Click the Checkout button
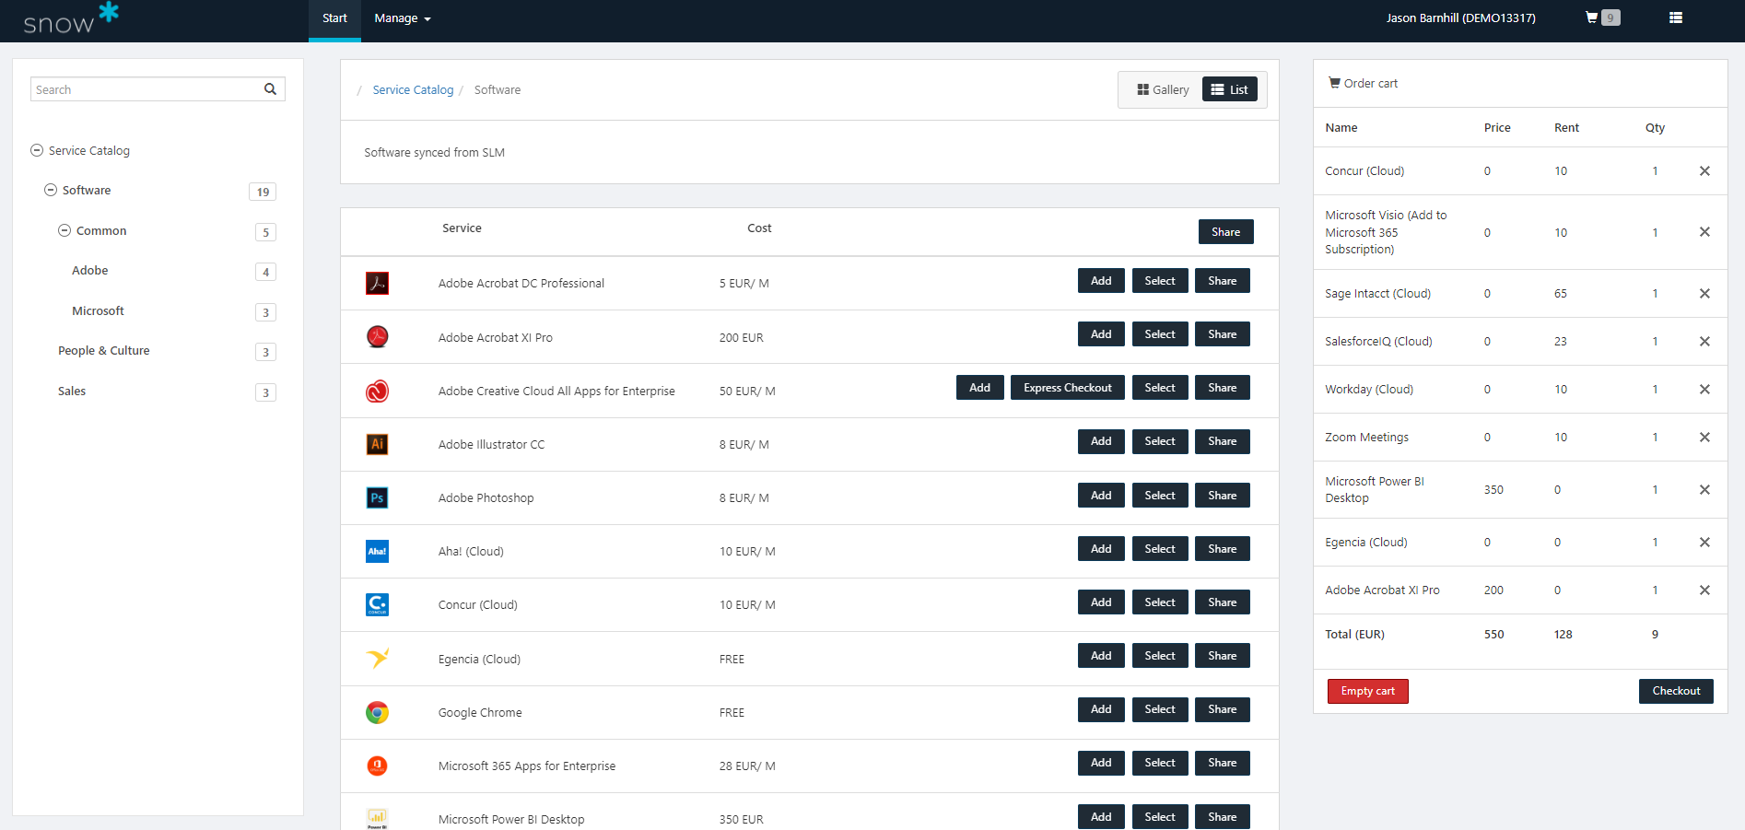This screenshot has width=1745, height=830. pyautogui.click(x=1676, y=691)
